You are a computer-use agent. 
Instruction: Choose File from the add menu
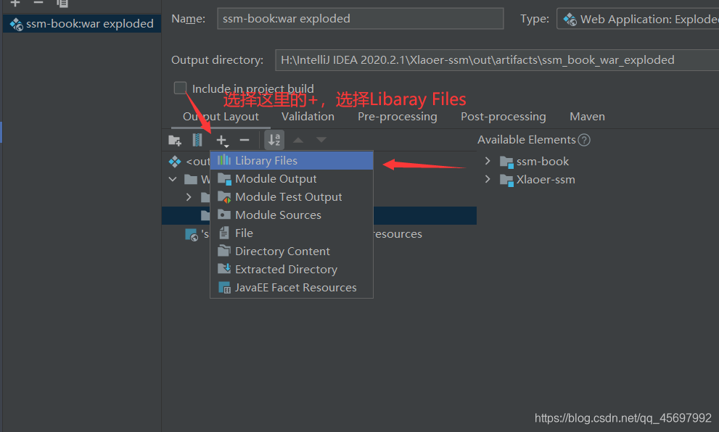[292, 233]
